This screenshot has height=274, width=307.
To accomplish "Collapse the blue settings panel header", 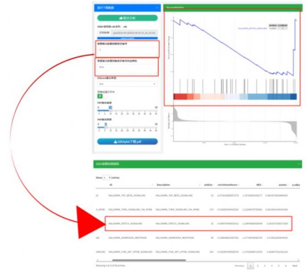I will pyautogui.click(x=156, y=8).
